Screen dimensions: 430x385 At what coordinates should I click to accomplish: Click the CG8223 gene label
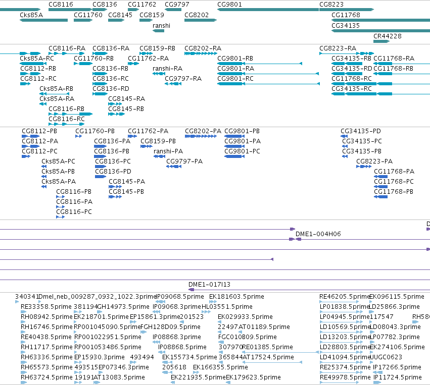tap(331, 5)
